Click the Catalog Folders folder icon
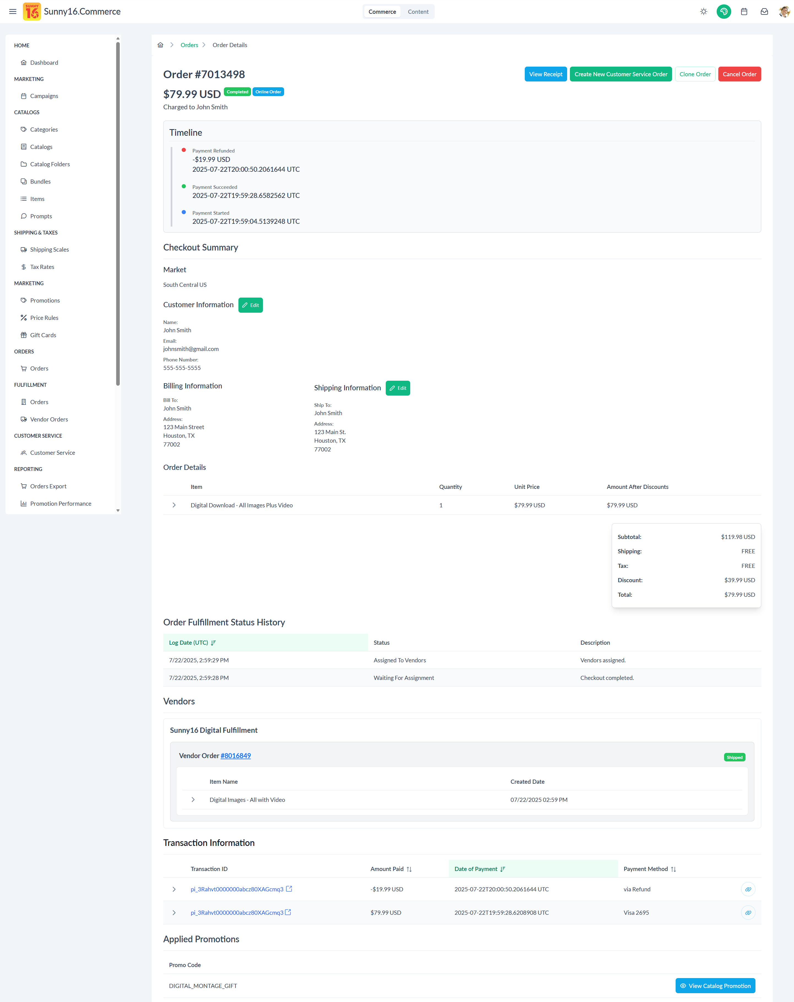The height and width of the screenshot is (1002, 794). tap(24, 164)
